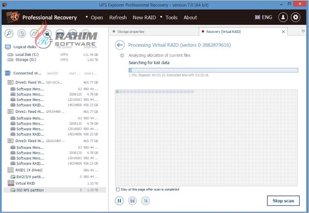Click Refresh in the top menu
The width and height of the screenshot is (309, 213).
(x=118, y=17)
